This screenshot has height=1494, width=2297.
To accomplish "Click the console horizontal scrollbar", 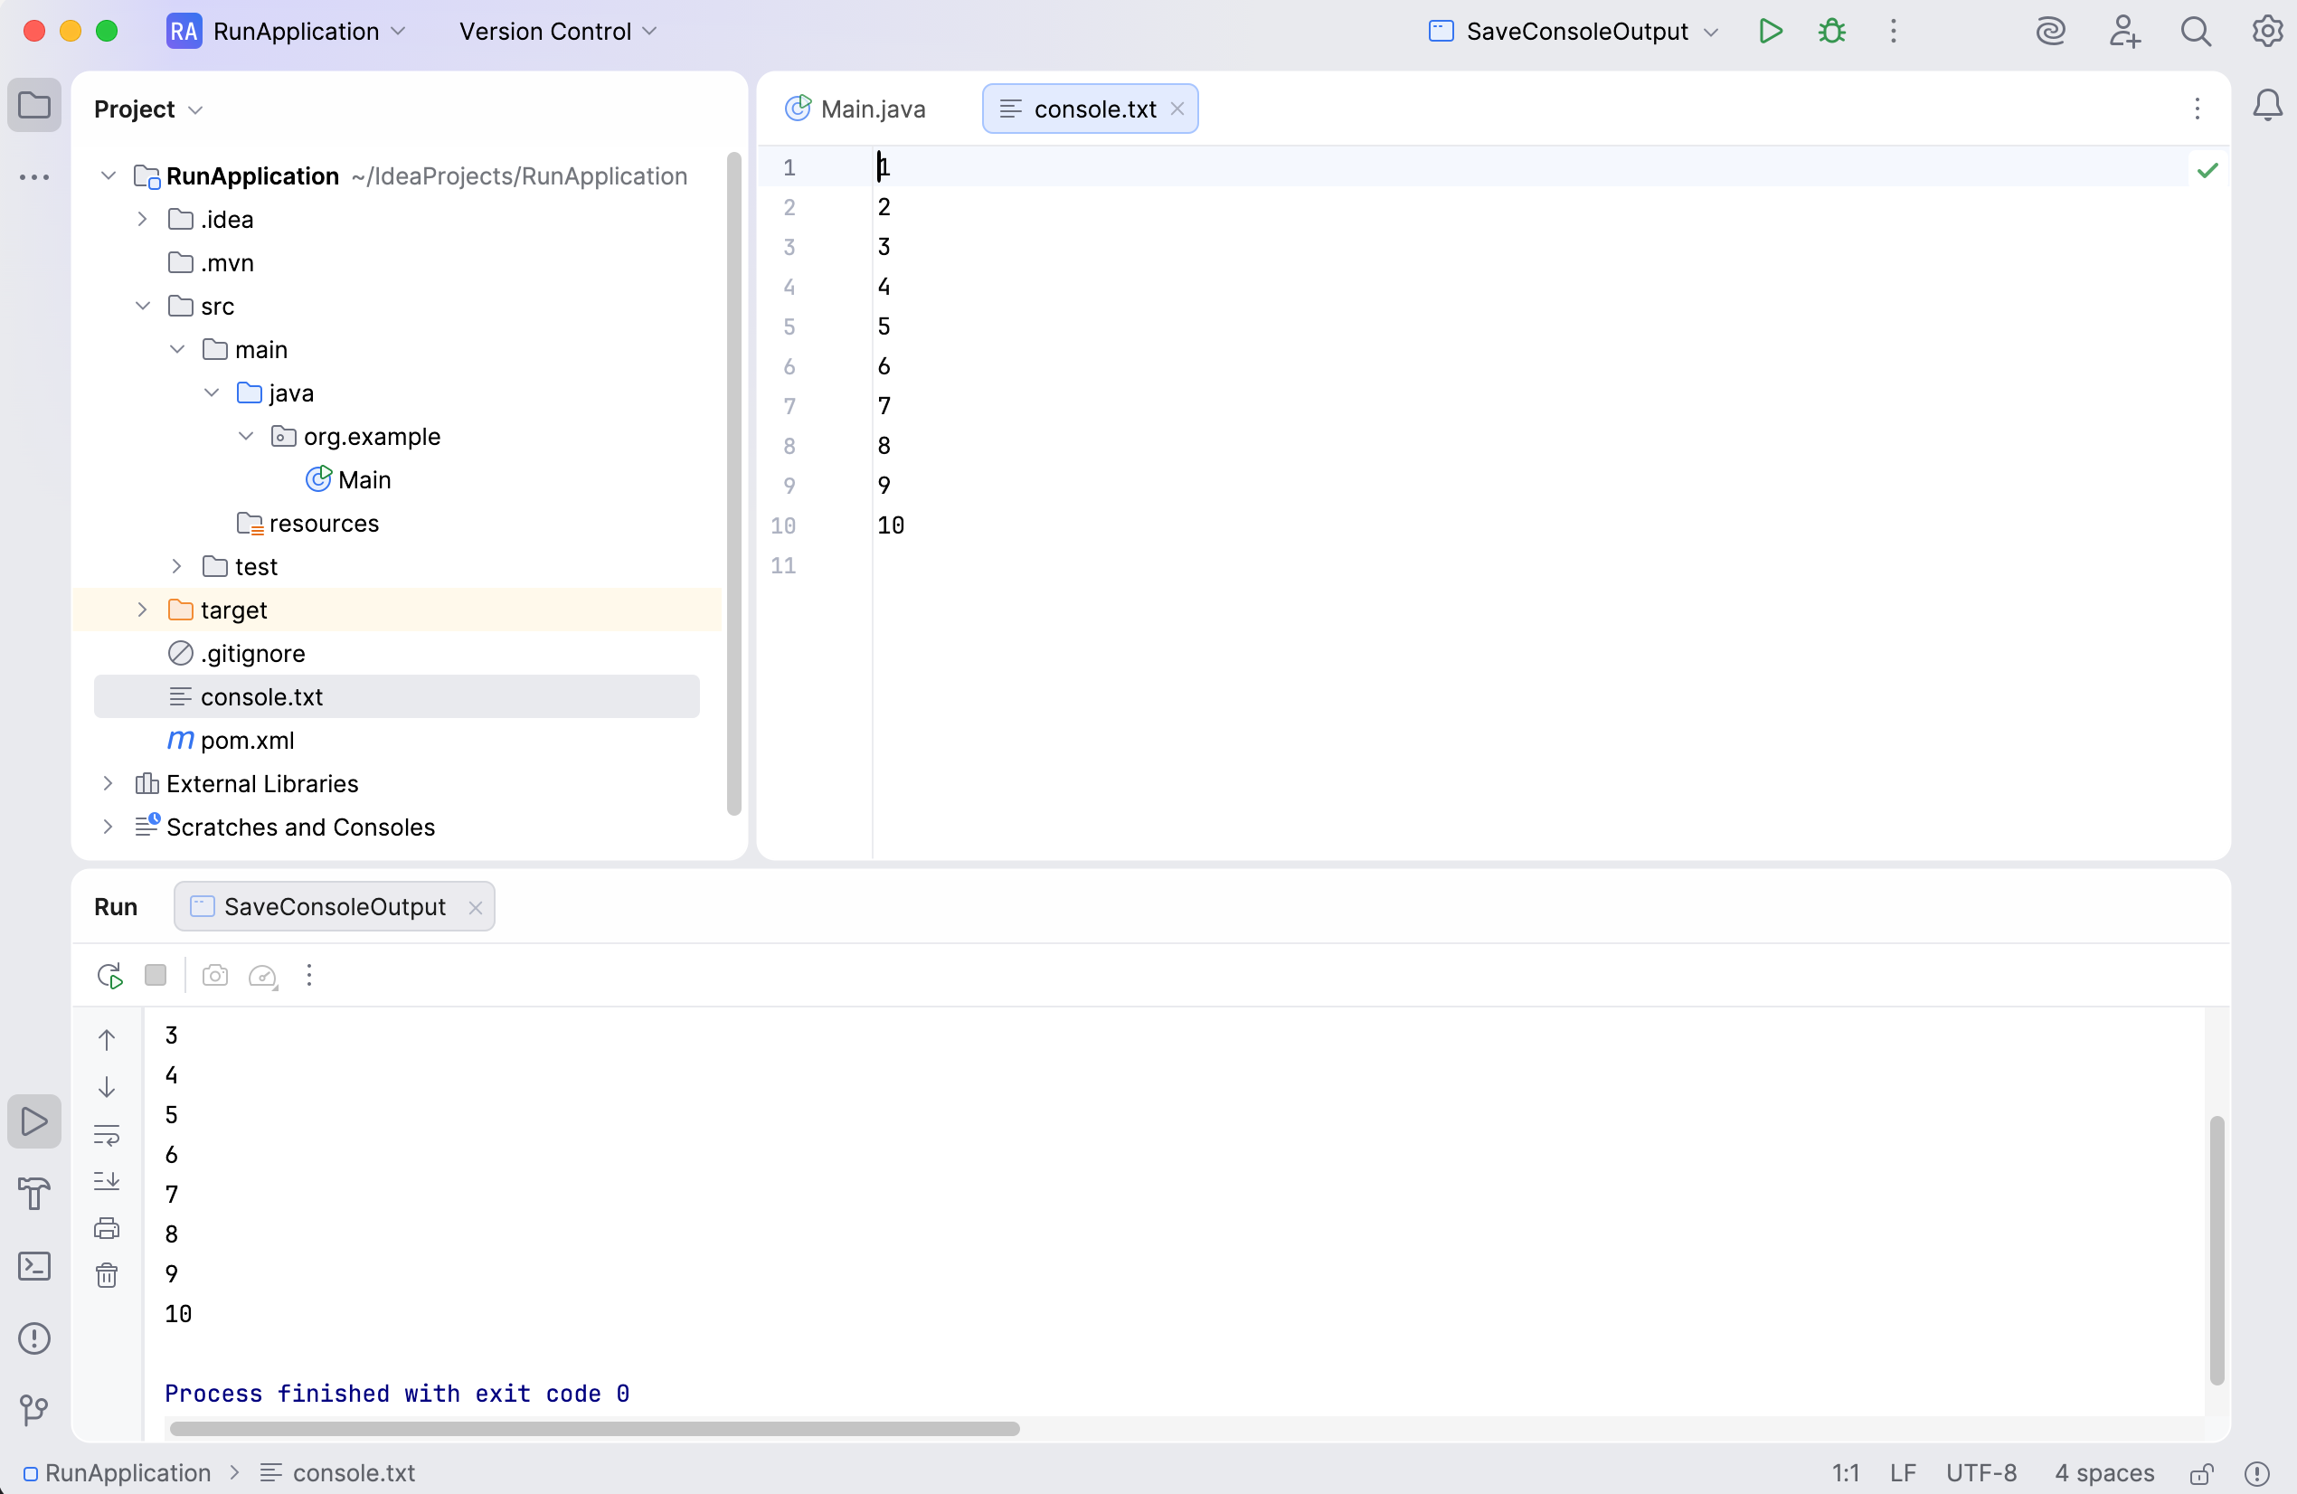I will [594, 1428].
